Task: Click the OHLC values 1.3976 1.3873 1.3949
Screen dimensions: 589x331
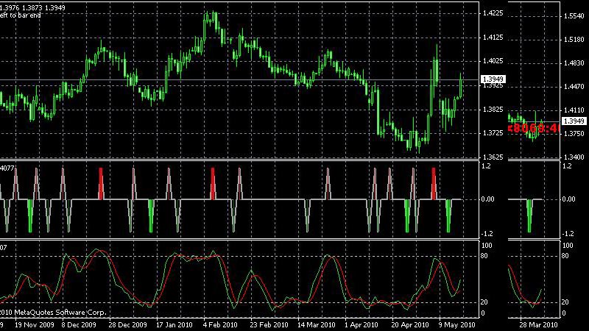Action: coord(32,7)
